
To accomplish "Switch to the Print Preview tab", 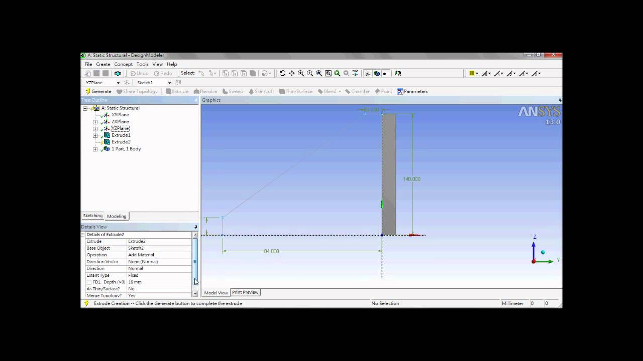I will coord(245,292).
